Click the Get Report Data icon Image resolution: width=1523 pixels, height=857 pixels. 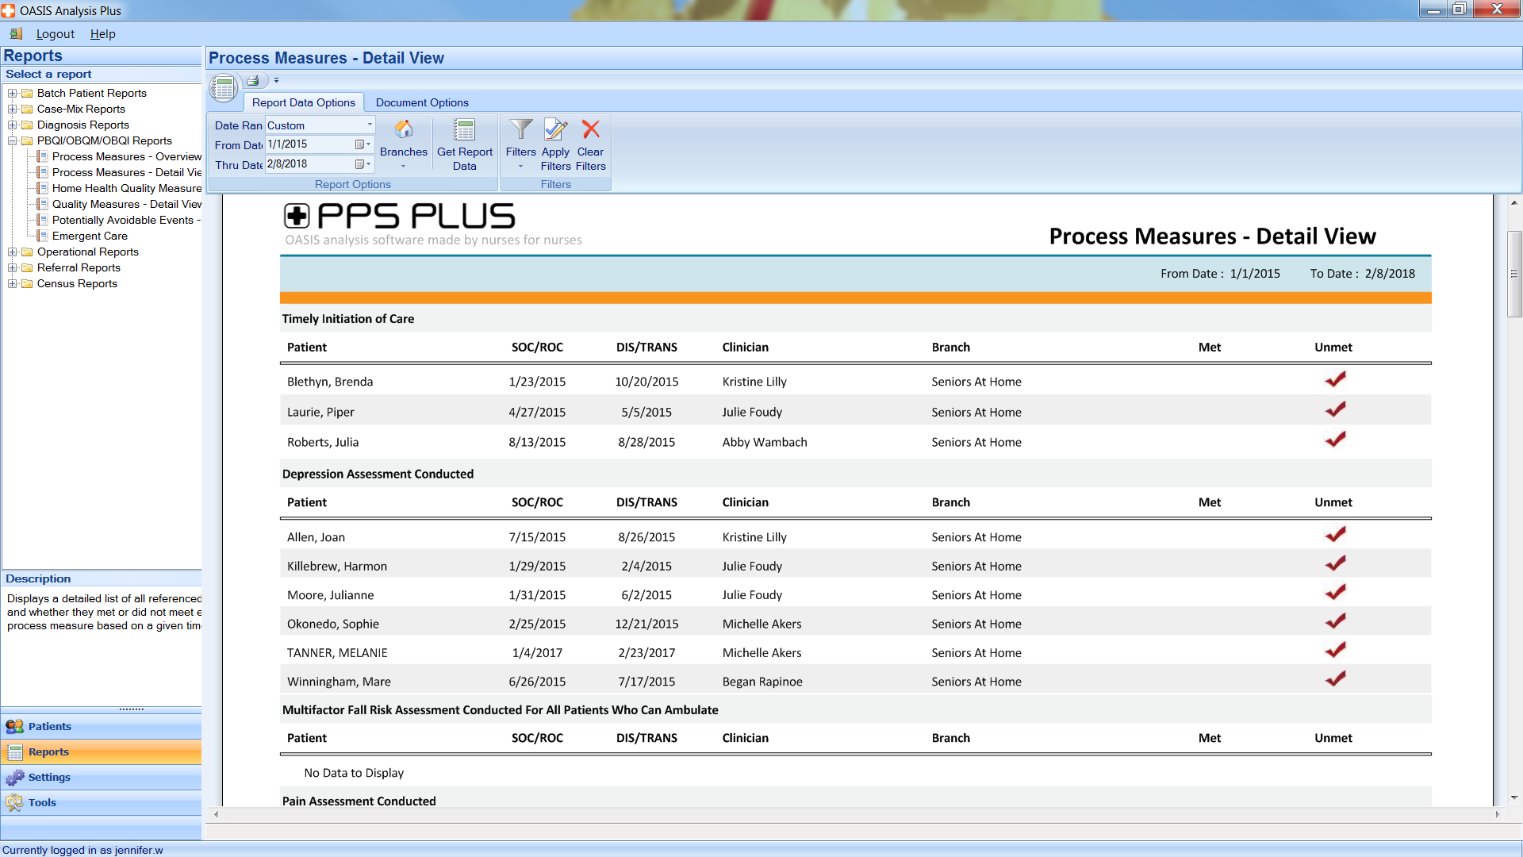[464, 131]
